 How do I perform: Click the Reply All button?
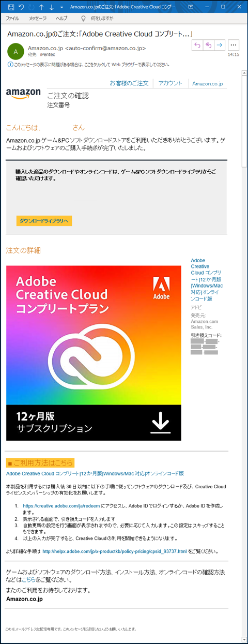tap(208, 46)
